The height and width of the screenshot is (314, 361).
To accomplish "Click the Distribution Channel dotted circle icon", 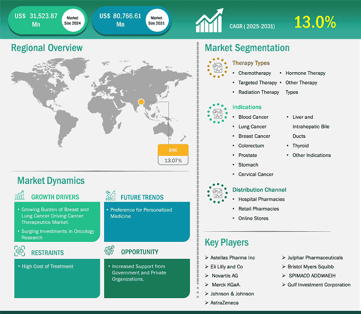I will tap(217, 193).
